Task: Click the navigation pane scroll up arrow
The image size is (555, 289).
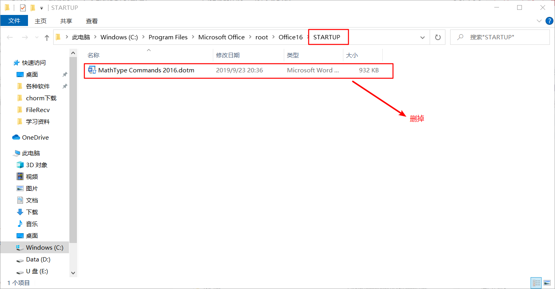Action: [73, 52]
